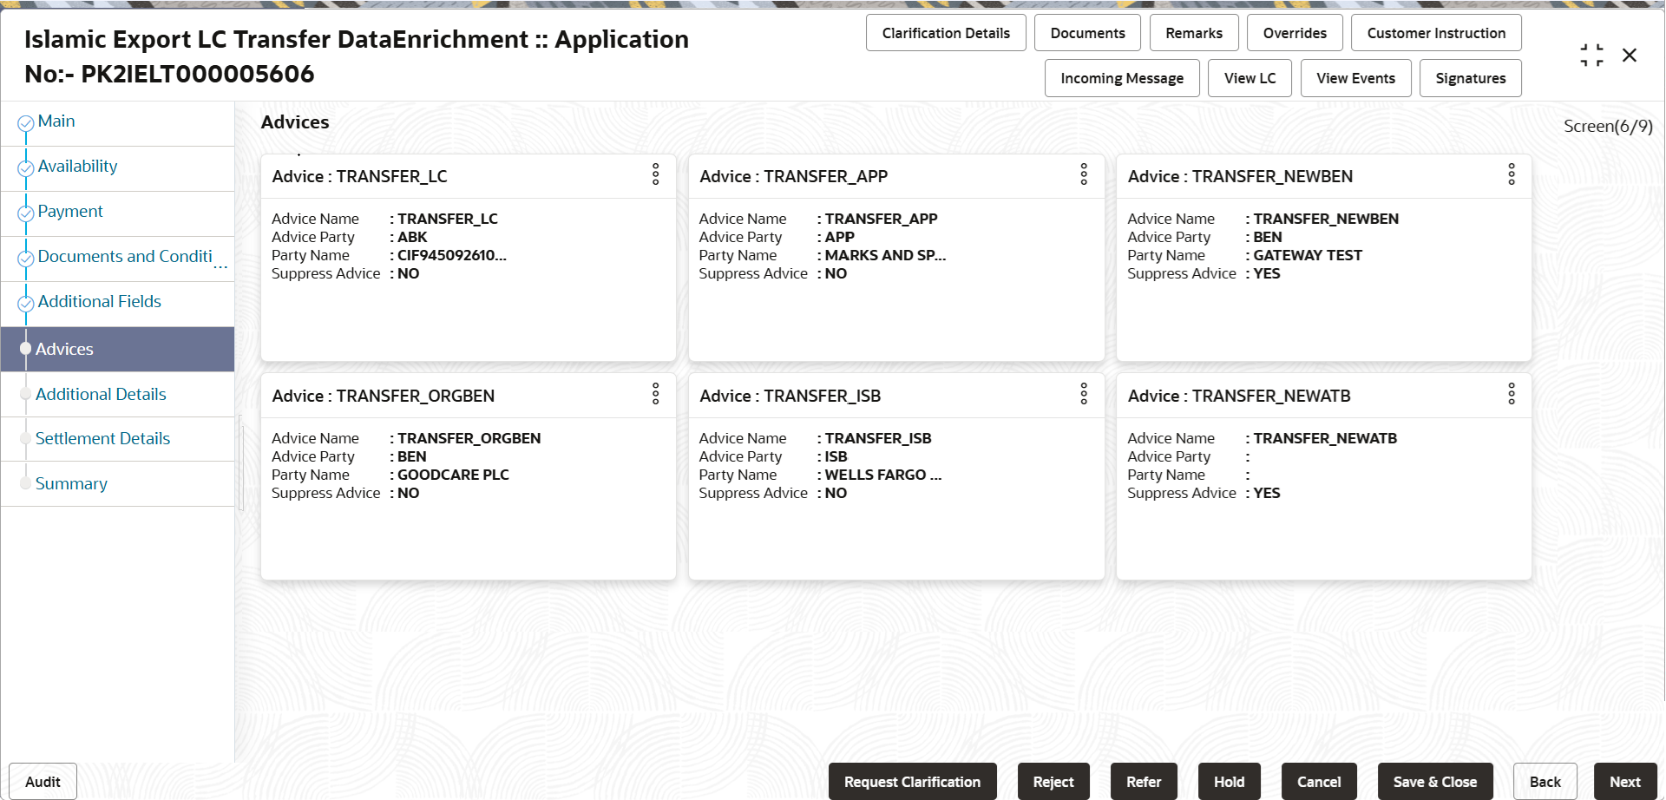Open kebab menu on TRANSFER_ORGBEN advice card
Viewport: 1666px width, 800px height.
[x=656, y=394]
